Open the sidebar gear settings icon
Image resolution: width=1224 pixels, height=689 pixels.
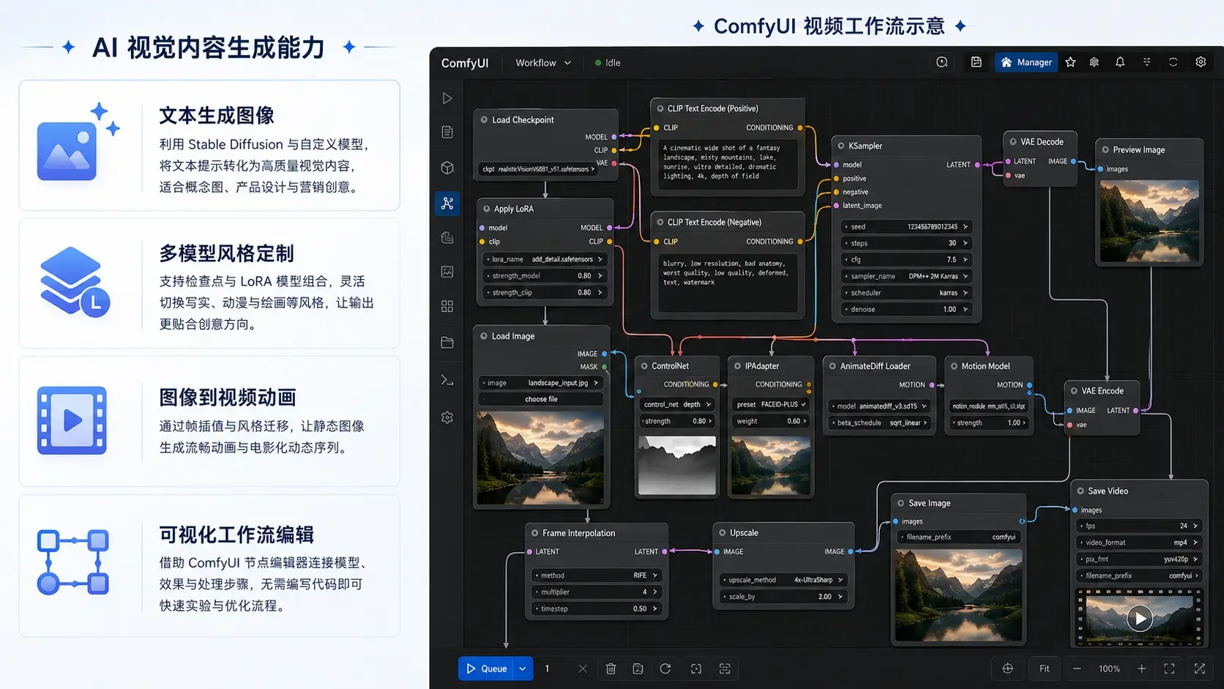point(447,417)
